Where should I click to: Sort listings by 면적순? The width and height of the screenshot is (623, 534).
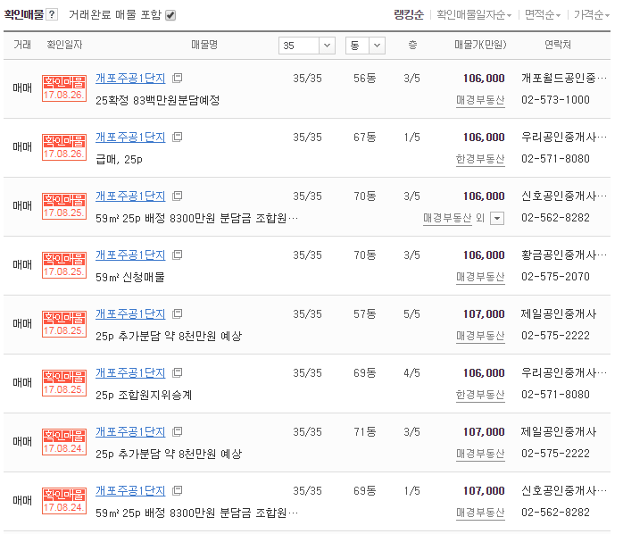tap(542, 14)
